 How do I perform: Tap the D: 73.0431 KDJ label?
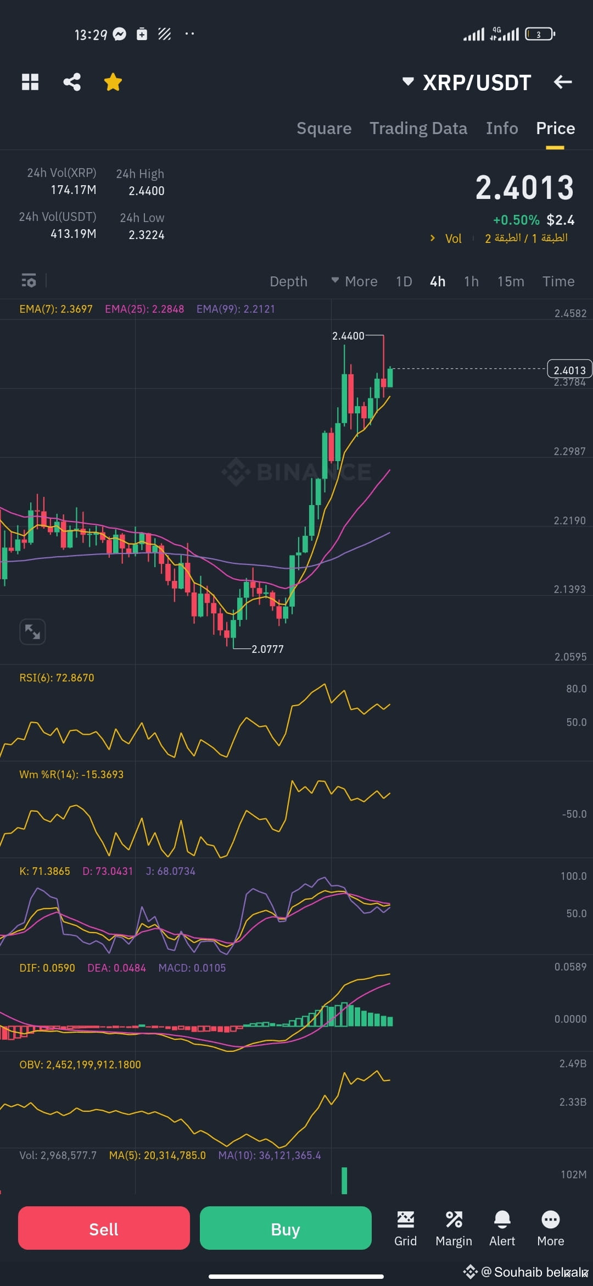tap(108, 871)
